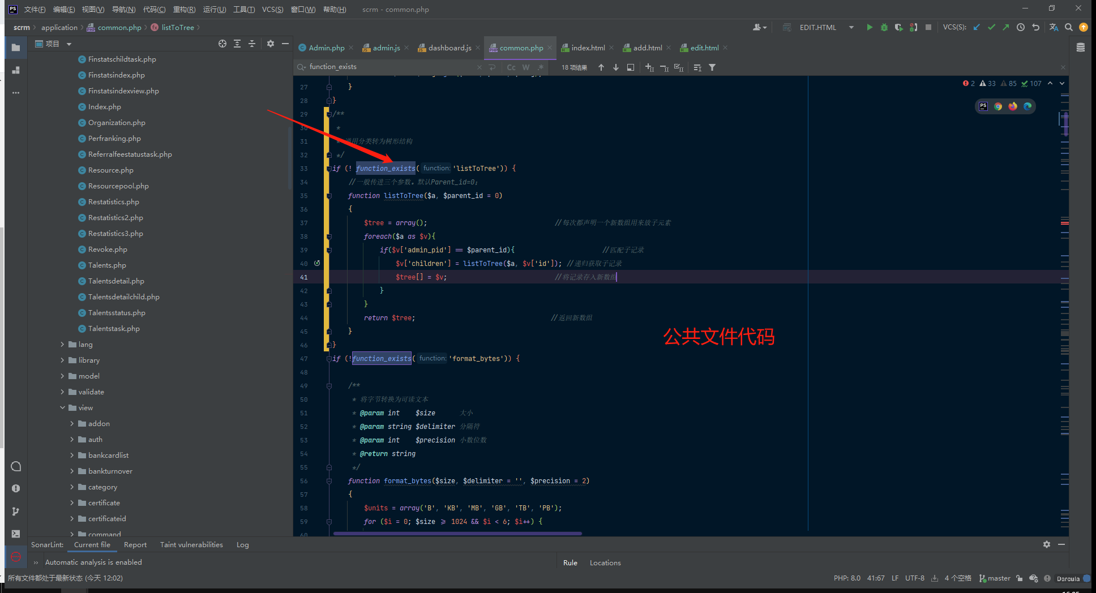Open project view mode dropdown 项目
The image size is (1096, 593).
click(54, 44)
